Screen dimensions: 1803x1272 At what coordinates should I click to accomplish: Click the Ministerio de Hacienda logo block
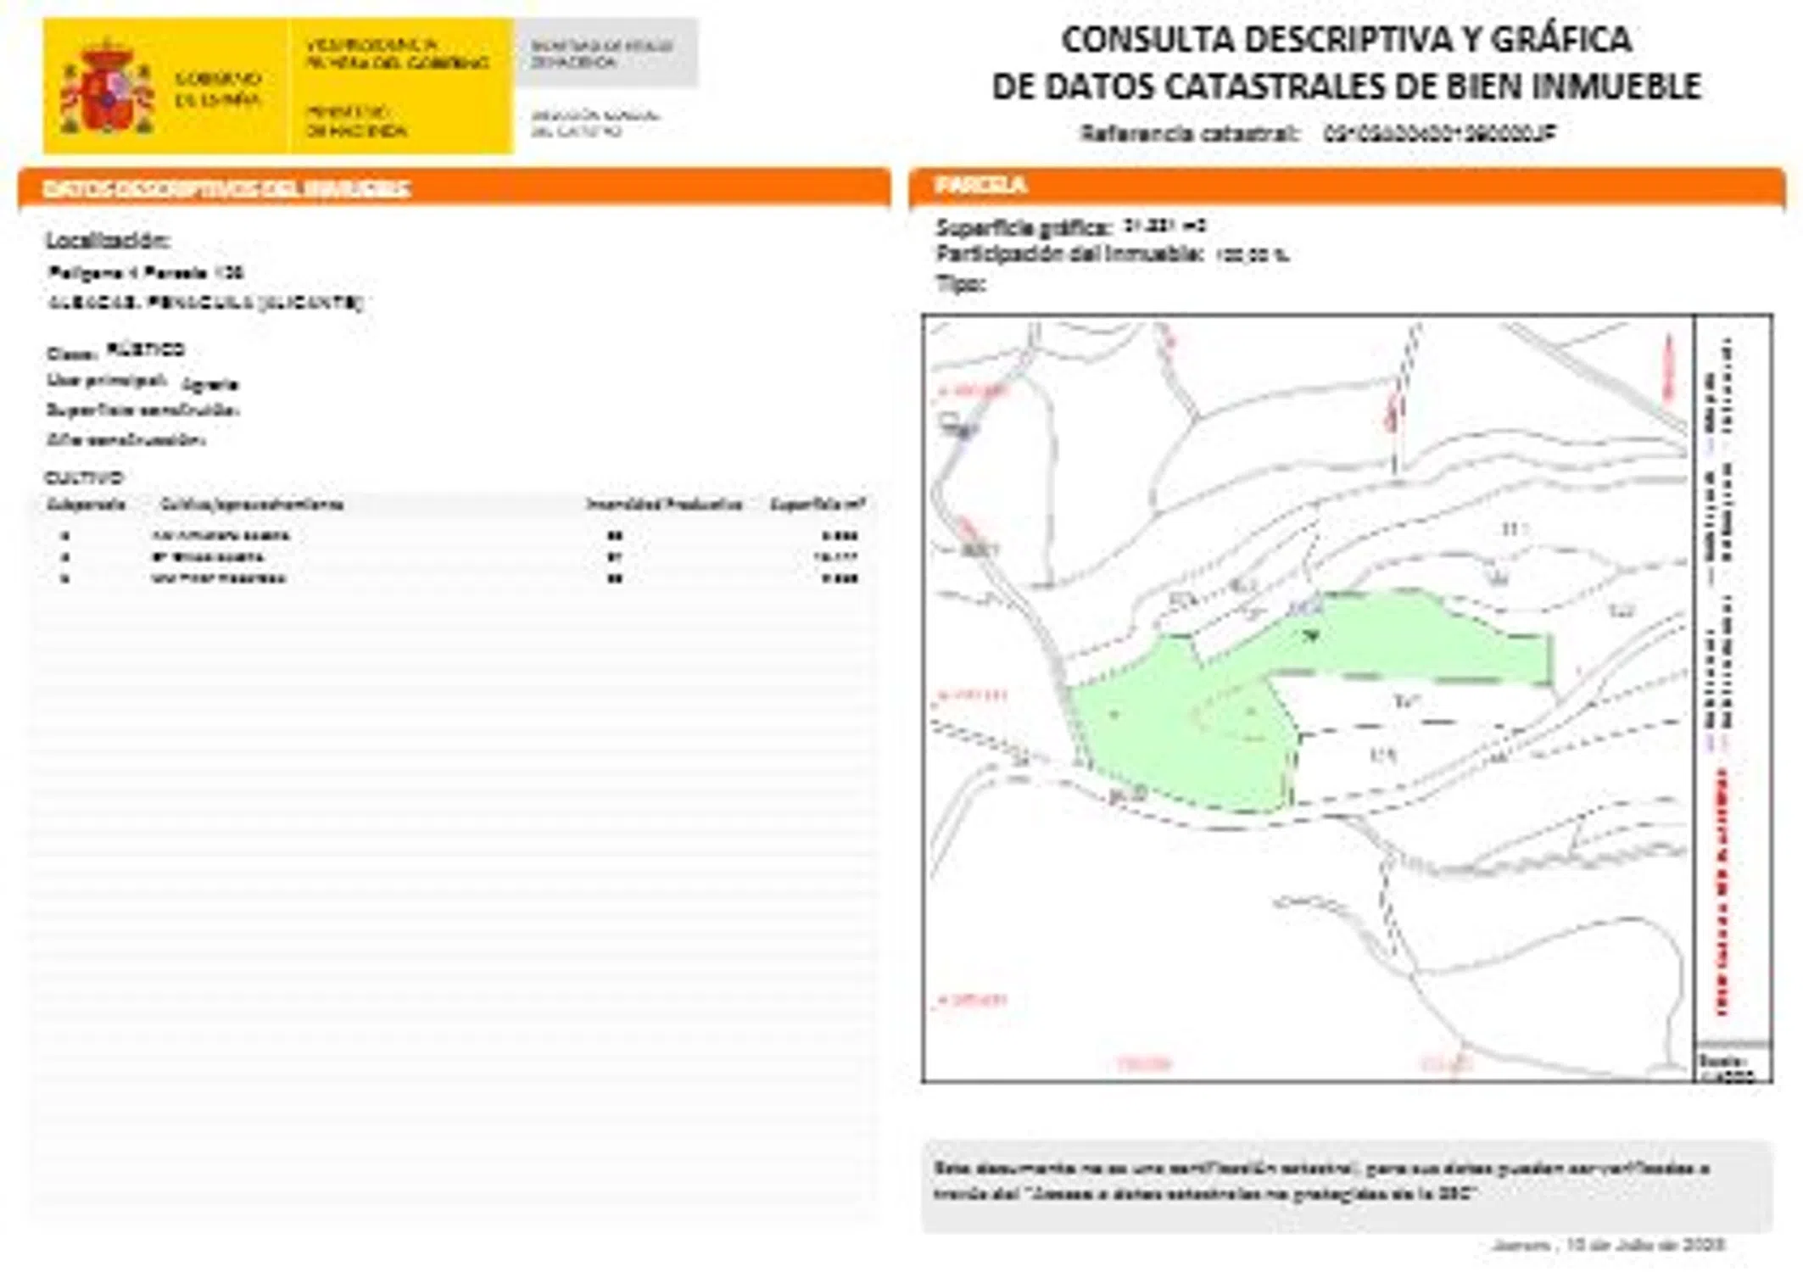[356, 122]
